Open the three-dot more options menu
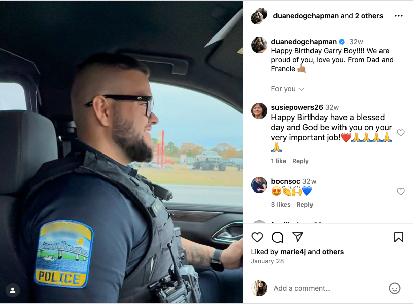Image resolution: width=415 pixels, height=306 pixels. [399, 16]
